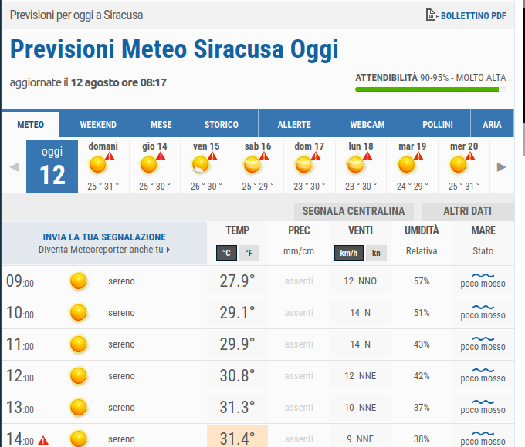Select the highlighted oggi 12 day tile
This screenshot has height=447, width=525.
[52, 166]
